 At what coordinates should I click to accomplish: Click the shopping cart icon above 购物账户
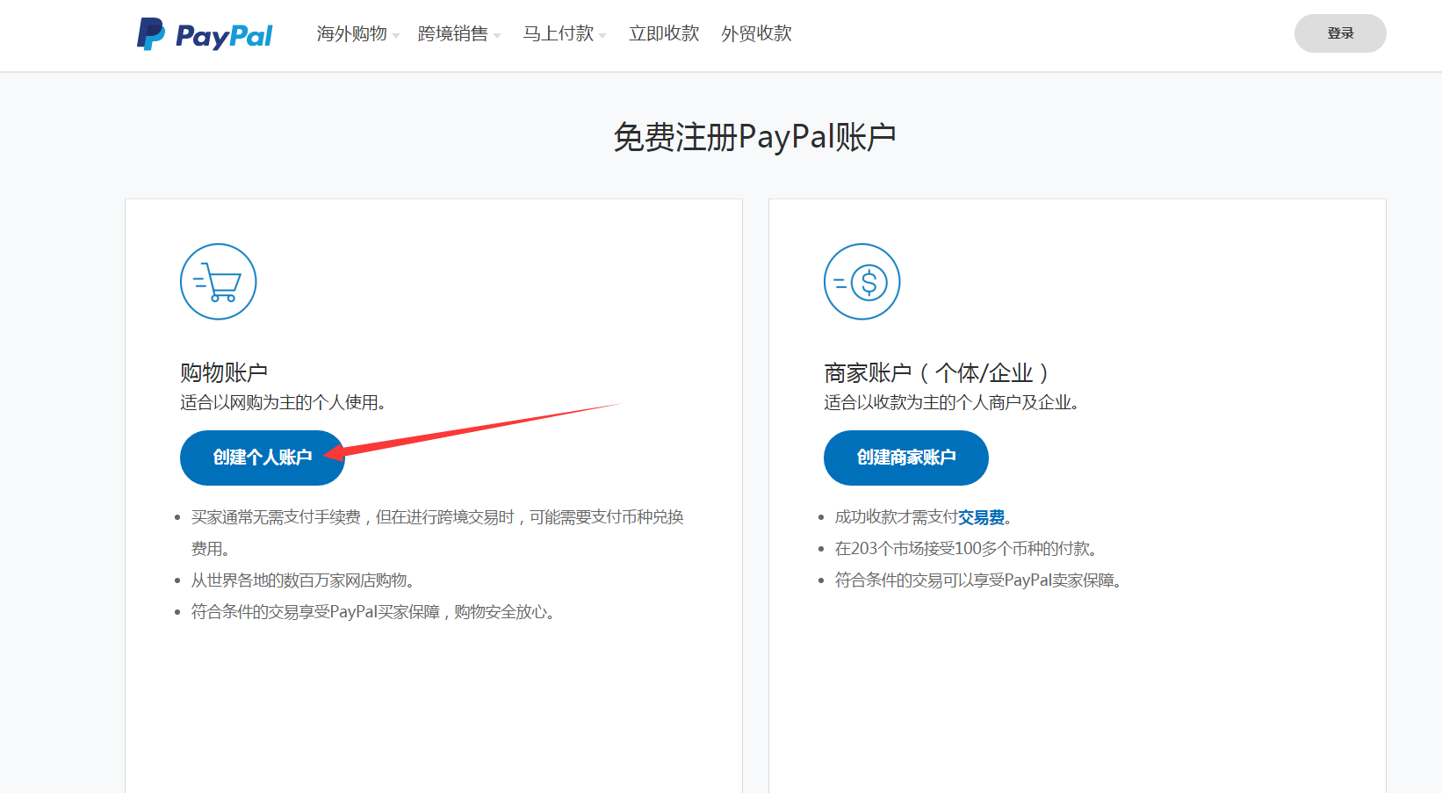(218, 282)
